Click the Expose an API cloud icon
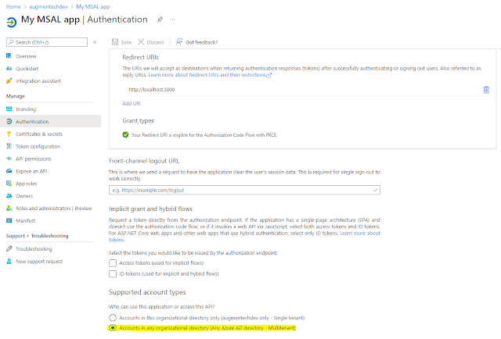501x339 pixels. tap(9, 171)
